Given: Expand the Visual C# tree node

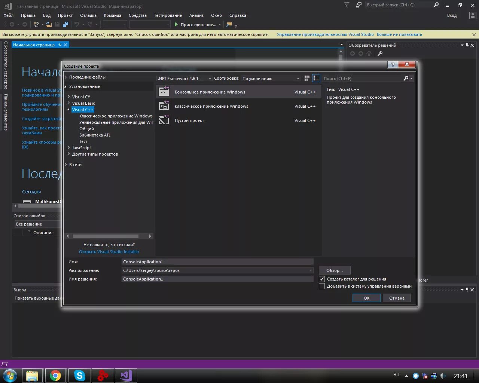Looking at the screenshot, I should click(69, 97).
